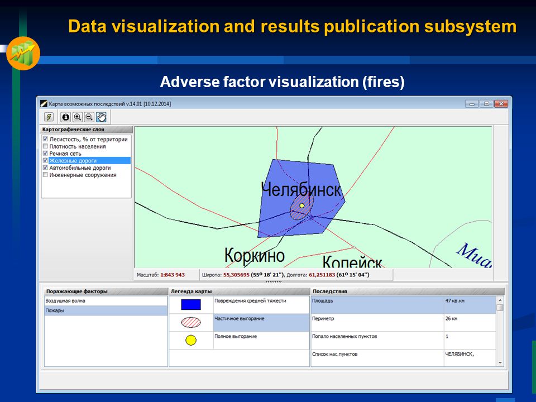Click scroll up arrow in Последствия table
The width and height of the screenshot is (536, 402).
(x=500, y=300)
